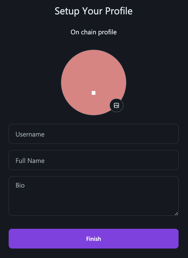Image resolution: width=188 pixels, height=258 pixels.
Task: Click the small white square inside avatar
Action: [94, 93]
